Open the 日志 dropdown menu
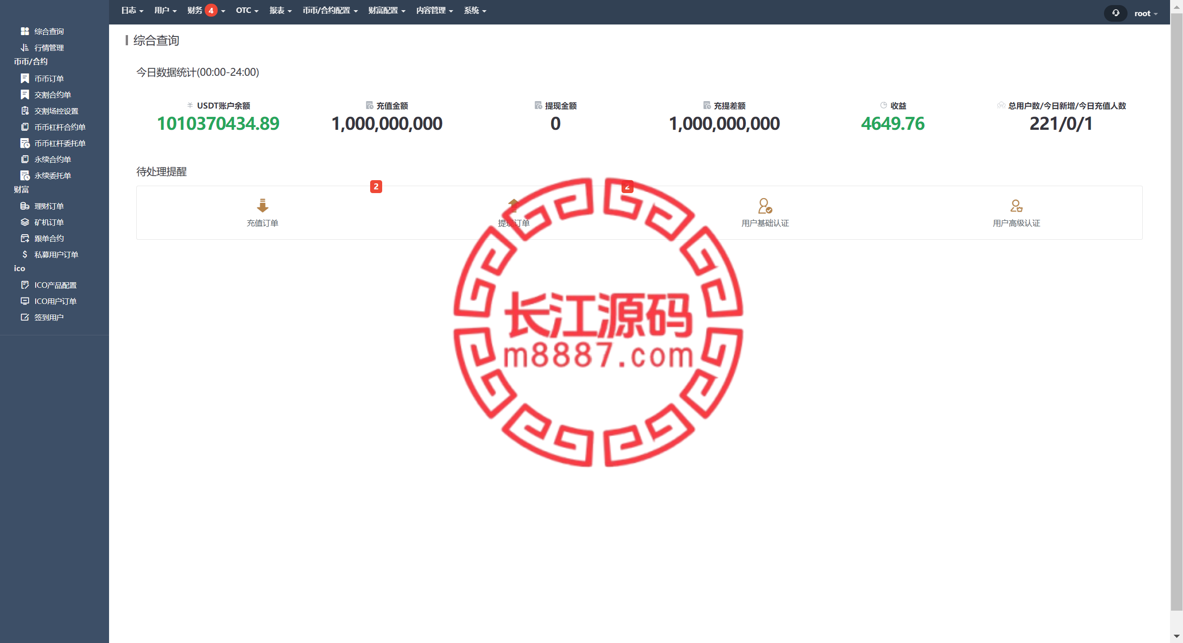This screenshot has width=1183, height=643. pyautogui.click(x=132, y=10)
